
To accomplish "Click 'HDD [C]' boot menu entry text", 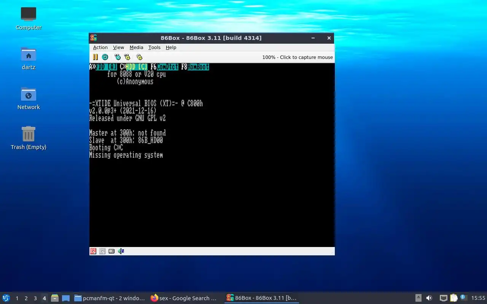I will (x=137, y=67).
